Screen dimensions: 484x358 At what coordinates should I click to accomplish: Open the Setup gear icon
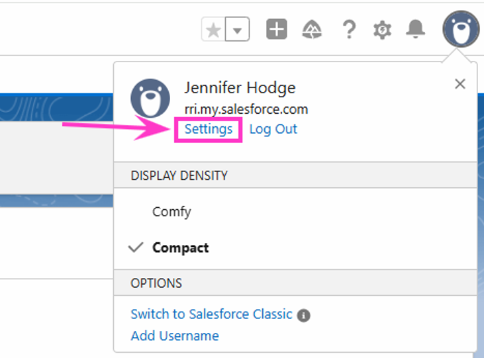click(383, 30)
